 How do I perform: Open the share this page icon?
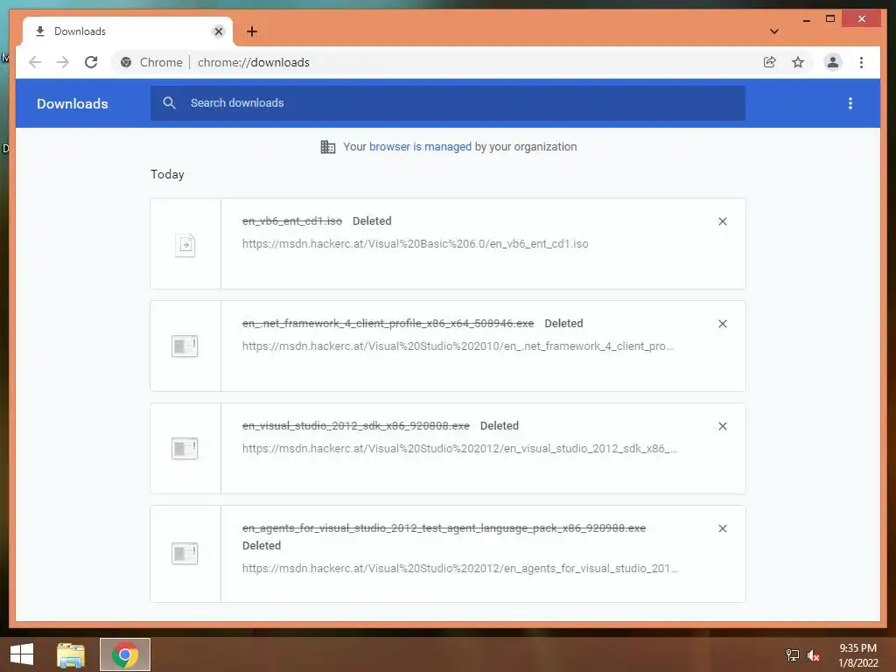pos(770,62)
